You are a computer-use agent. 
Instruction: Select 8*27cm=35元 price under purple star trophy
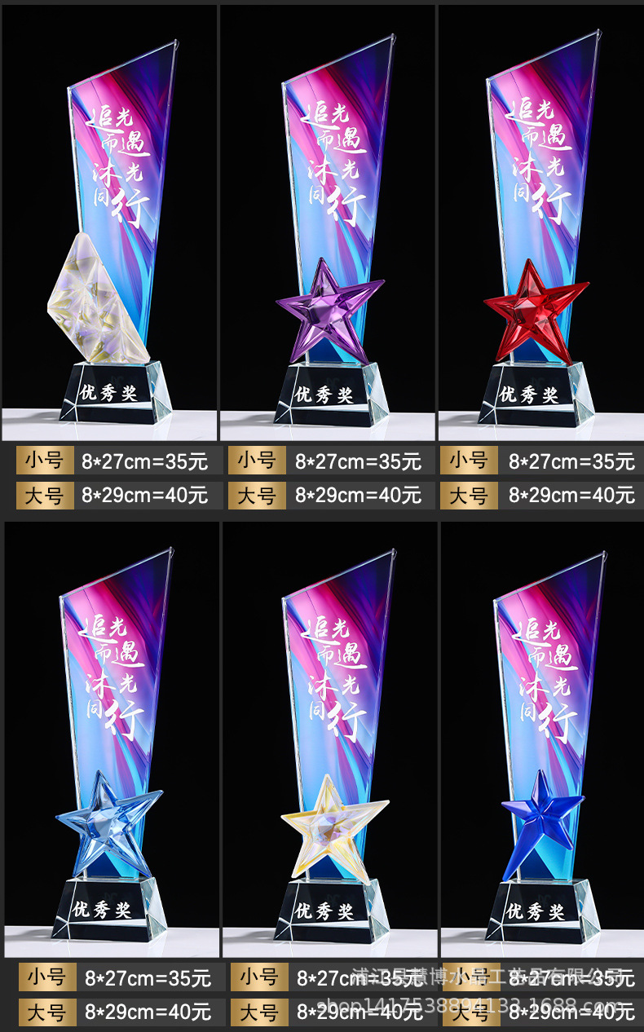coord(358,461)
